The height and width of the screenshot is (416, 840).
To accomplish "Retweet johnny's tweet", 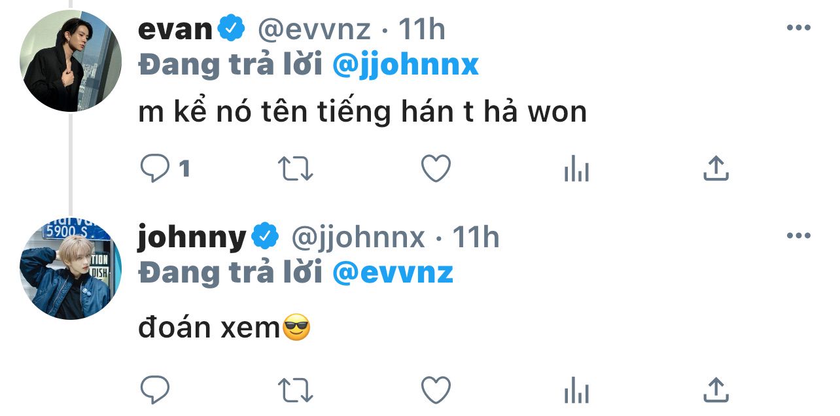I will (x=296, y=390).
